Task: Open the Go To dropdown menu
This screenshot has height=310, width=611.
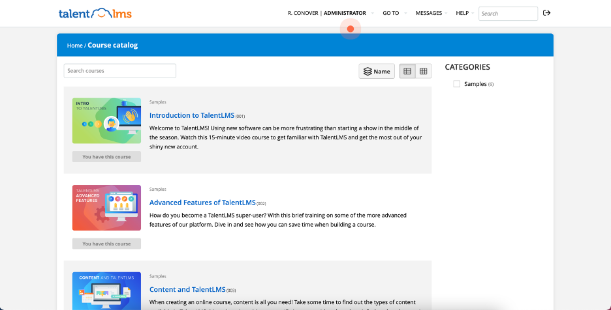Action: tap(391, 13)
